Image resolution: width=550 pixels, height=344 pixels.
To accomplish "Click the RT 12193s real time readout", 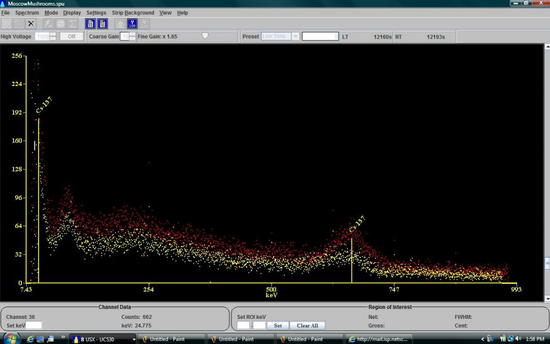I will pos(420,37).
